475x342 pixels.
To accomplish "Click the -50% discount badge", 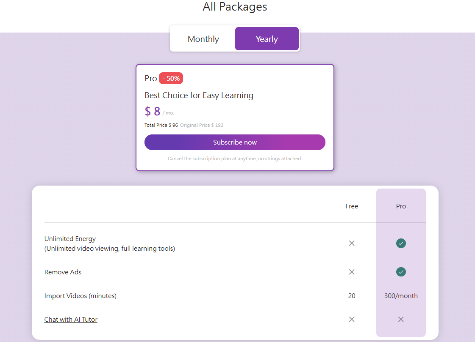I will point(171,78).
